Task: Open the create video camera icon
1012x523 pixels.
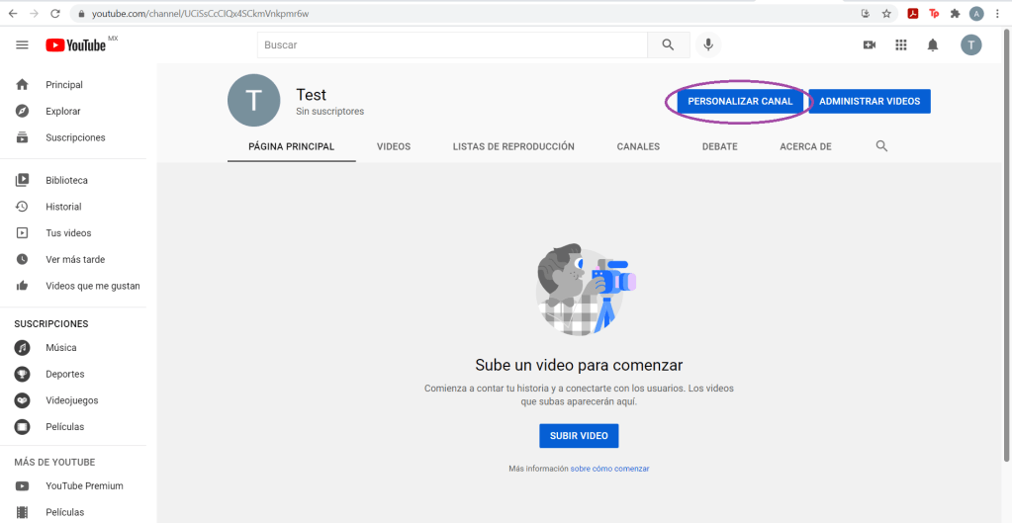Action: click(870, 45)
